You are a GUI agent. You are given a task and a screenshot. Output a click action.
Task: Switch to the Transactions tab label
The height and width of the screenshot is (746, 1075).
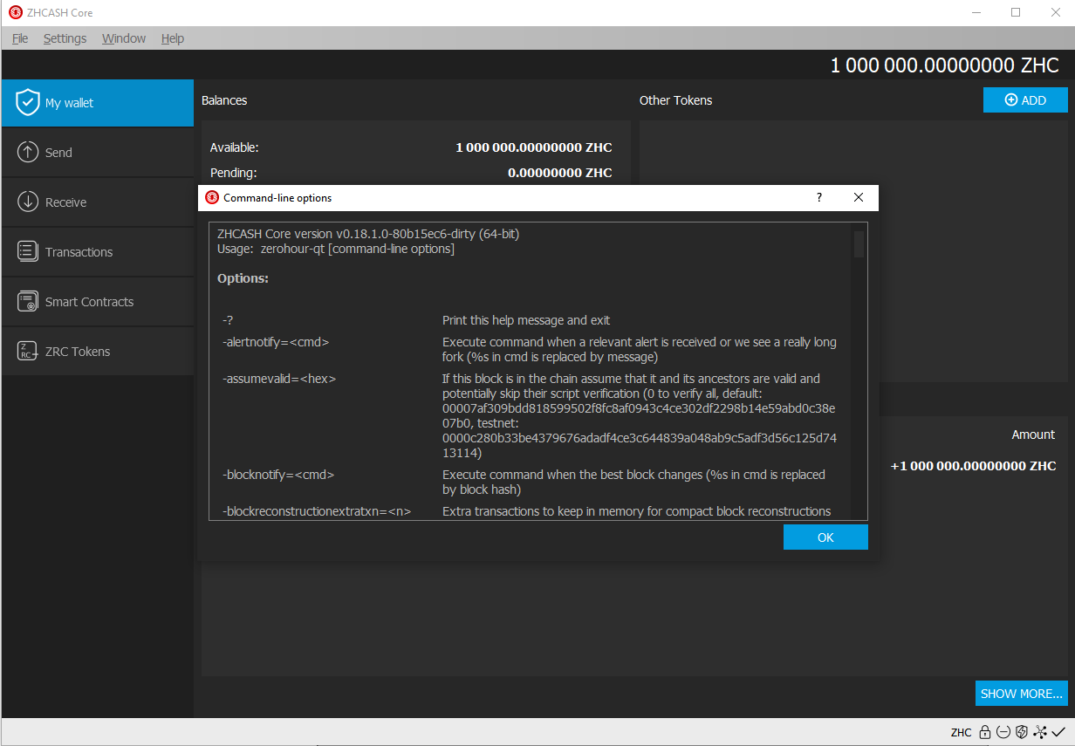coord(79,252)
